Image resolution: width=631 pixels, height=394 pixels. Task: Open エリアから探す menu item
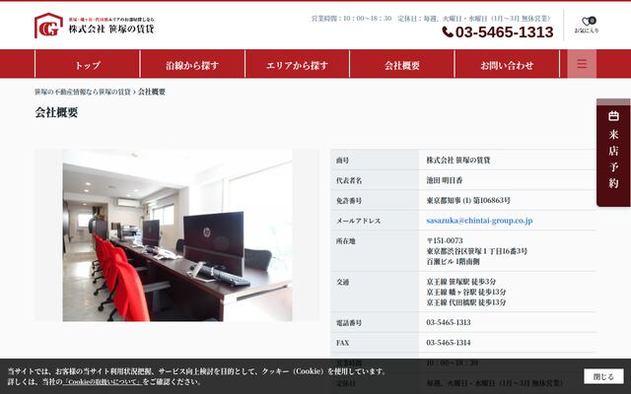[297, 64]
